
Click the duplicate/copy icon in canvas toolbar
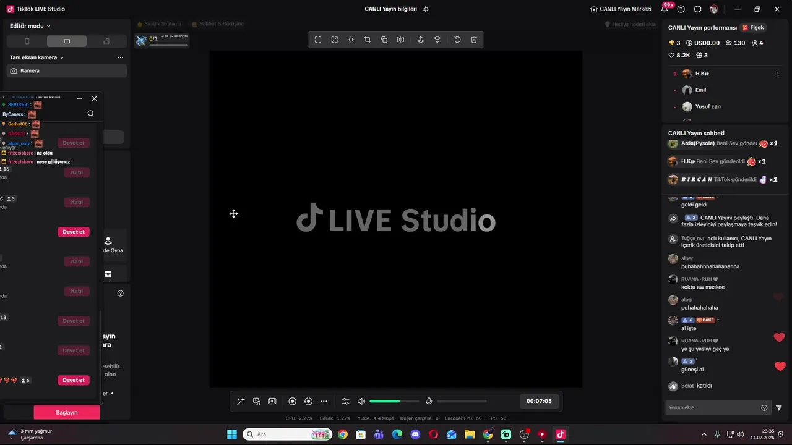(x=384, y=40)
